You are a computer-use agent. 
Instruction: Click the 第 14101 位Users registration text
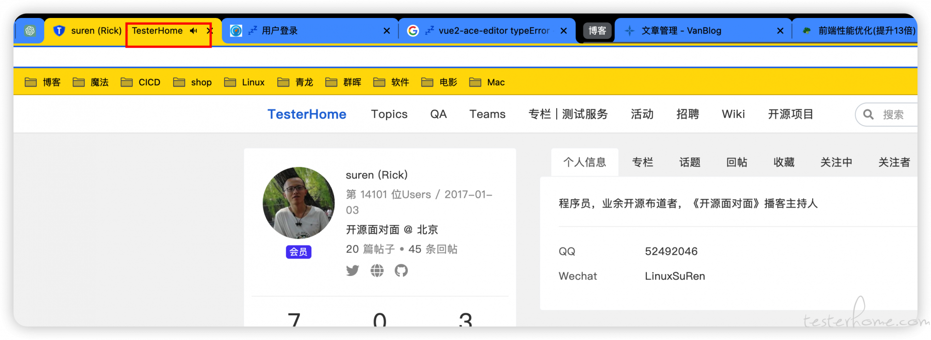coord(419,202)
